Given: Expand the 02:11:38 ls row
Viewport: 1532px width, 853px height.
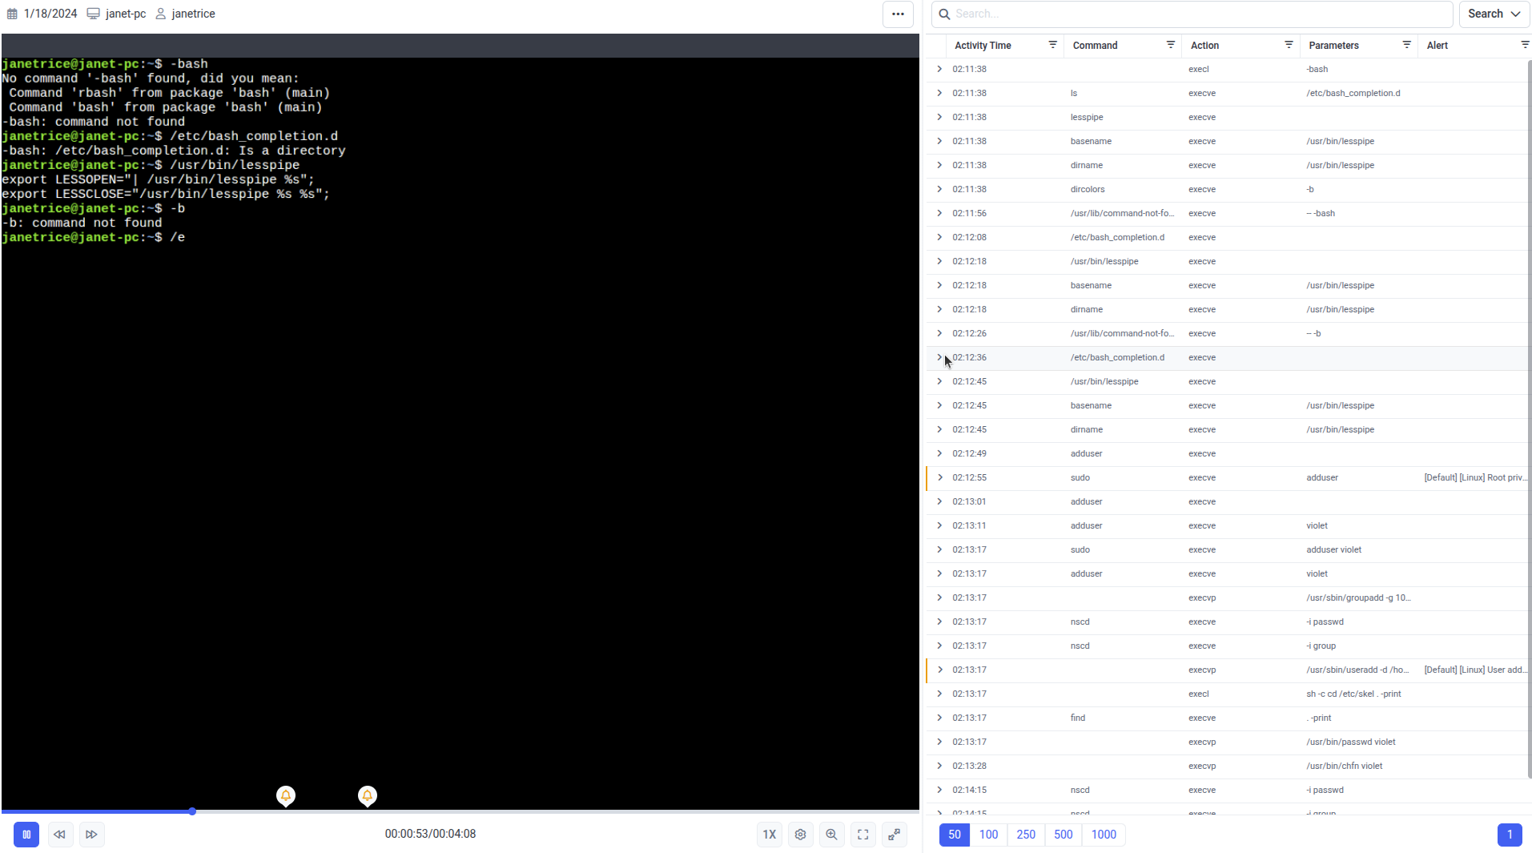Looking at the screenshot, I should tap(939, 93).
